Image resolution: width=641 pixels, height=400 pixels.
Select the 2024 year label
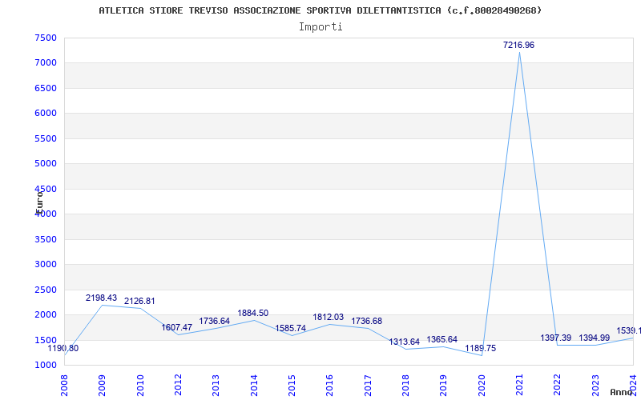pos(633,384)
